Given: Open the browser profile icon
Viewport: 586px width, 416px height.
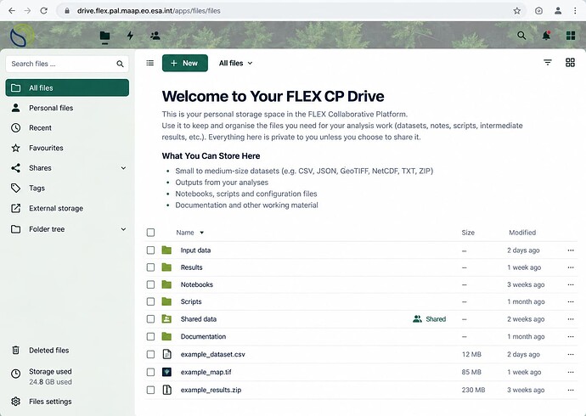Looking at the screenshot, I should tap(558, 11).
